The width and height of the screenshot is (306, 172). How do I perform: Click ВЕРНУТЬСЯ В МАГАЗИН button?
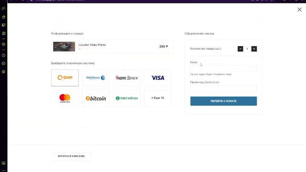point(71,156)
